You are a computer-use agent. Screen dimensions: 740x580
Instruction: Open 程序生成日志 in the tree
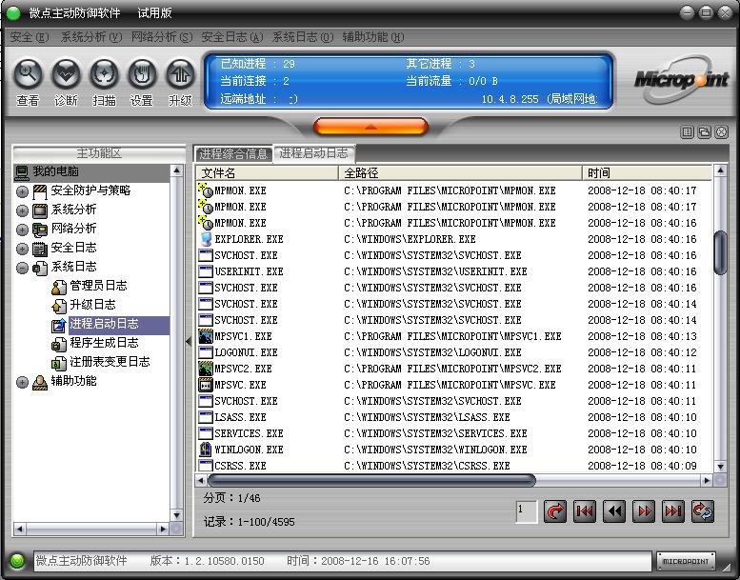pyautogui.click(x=104, y=343)
